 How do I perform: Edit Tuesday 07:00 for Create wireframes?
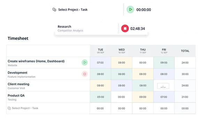pyautogui.click(x=101, y=63)
